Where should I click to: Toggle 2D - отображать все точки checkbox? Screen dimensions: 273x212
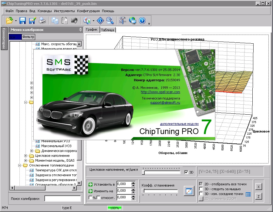201,184
